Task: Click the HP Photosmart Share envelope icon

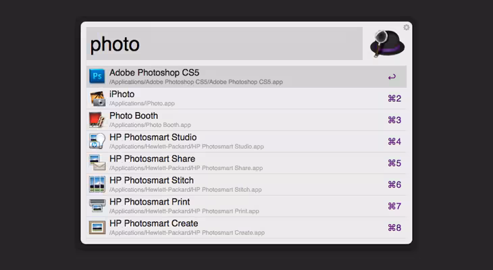Action: (x=97, y=163)
